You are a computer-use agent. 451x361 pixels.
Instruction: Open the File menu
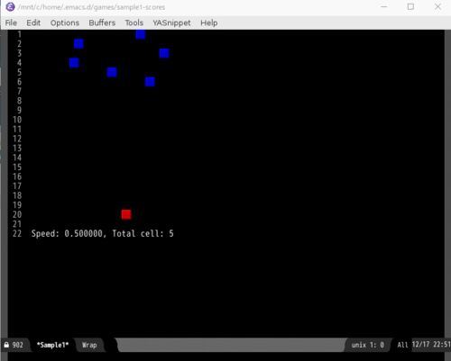coord(11,23)
